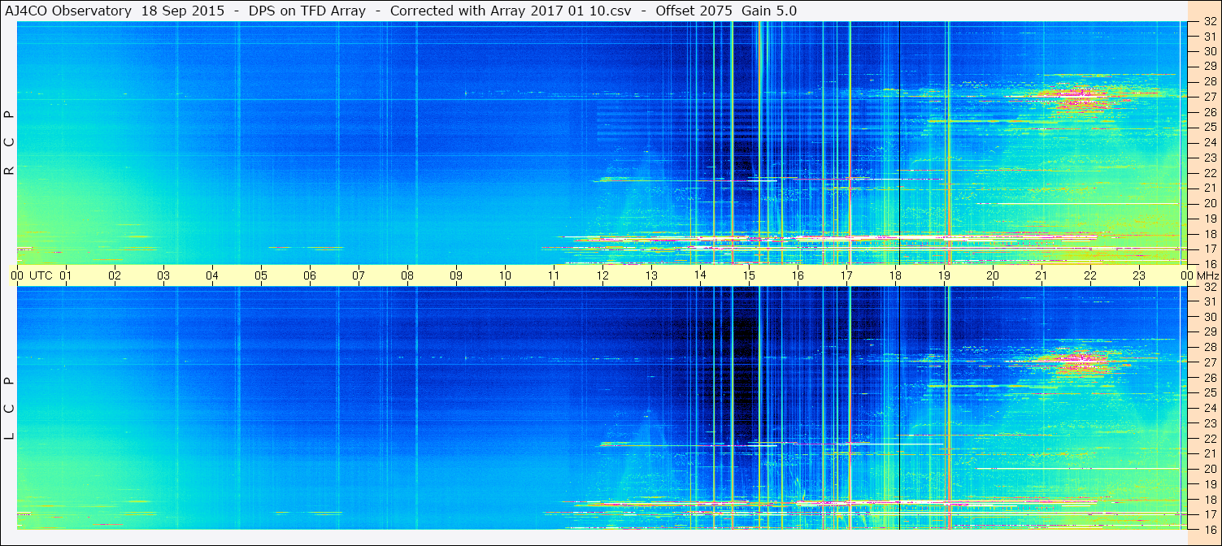Select the 20 hour mark on time axis
1222x546 pixels.
click(x=993, y=276)
